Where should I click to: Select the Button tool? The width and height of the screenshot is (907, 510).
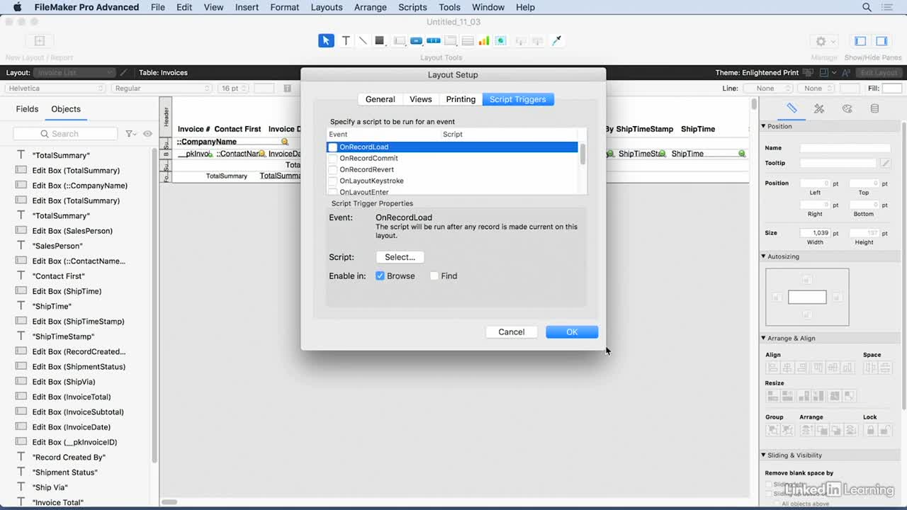tap(417, 40)
